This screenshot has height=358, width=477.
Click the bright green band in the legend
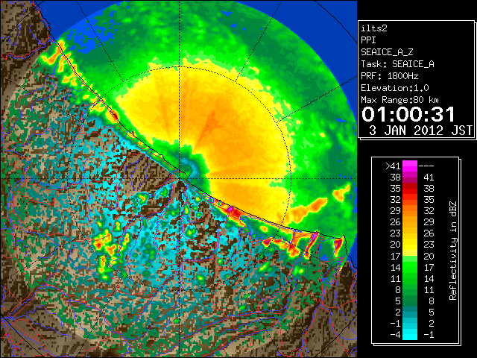410,267
